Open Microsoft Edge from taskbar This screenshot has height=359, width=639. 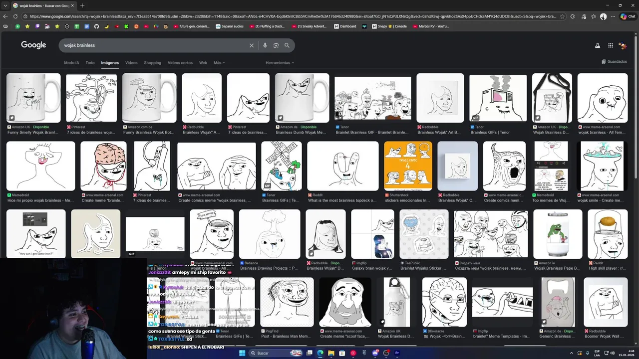(320, 353)
